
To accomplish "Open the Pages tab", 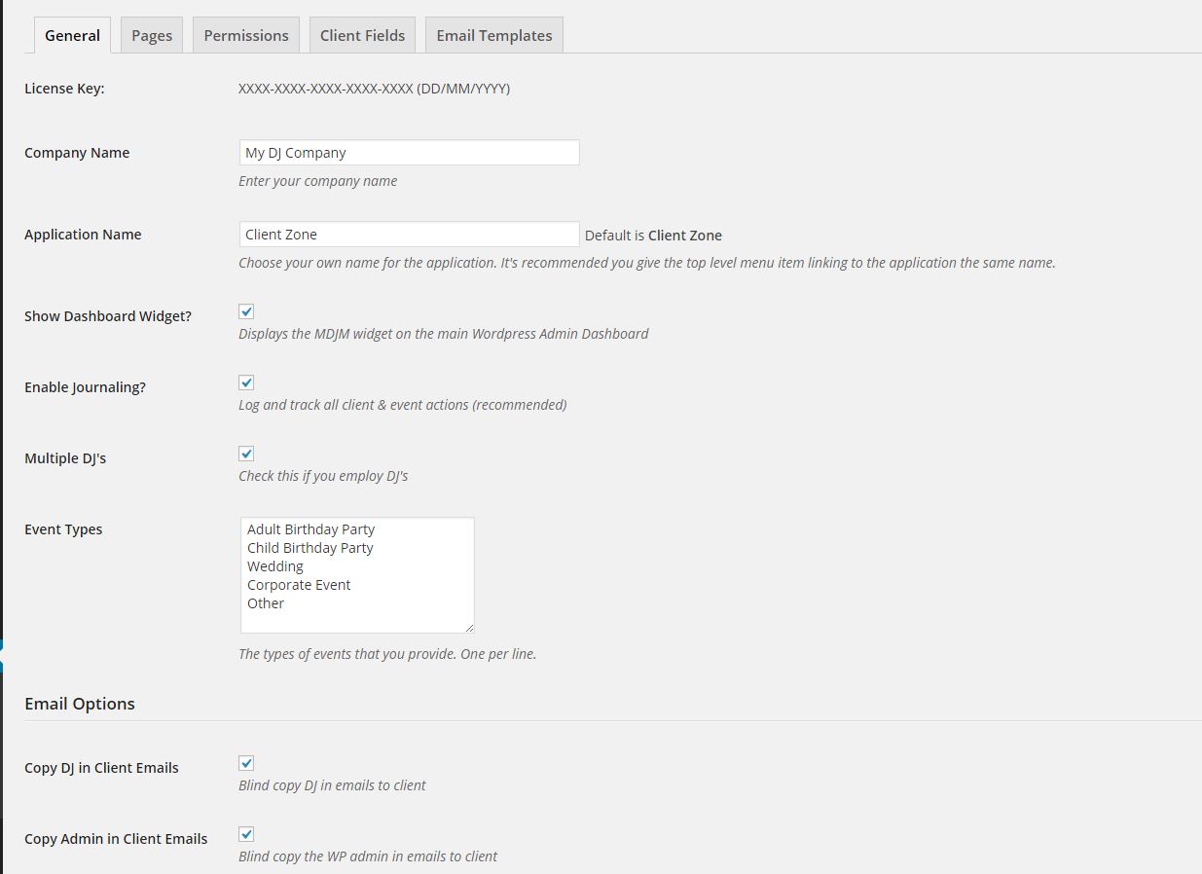I will coord(152,35).
